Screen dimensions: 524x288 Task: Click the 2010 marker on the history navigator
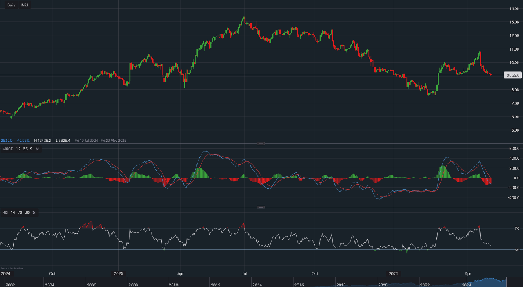pos(173,285)
